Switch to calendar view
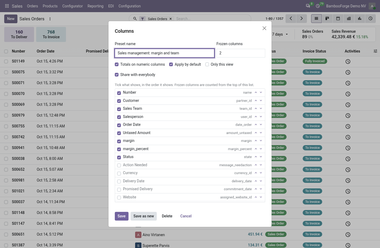 click(x=338, y=18)
